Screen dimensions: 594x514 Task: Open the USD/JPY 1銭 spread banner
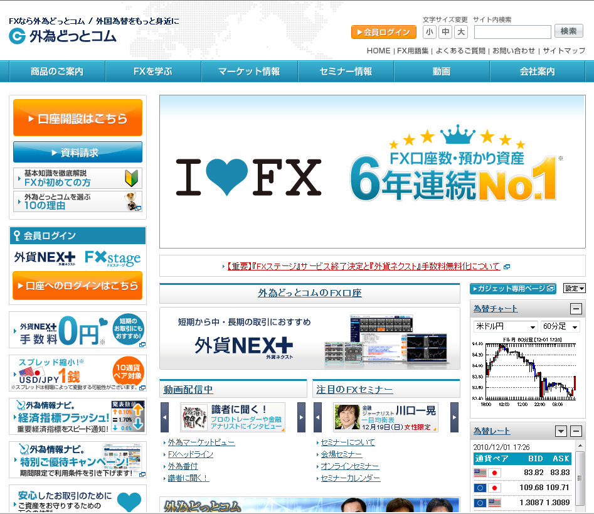click(78, 373)
